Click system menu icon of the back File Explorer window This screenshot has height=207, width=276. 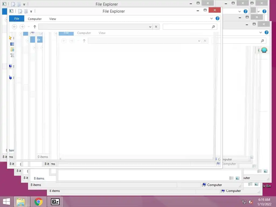4,4
